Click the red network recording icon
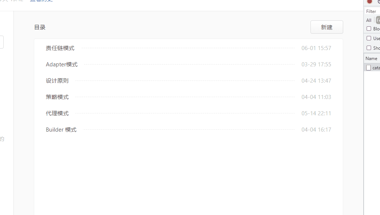 (x=370, y=1)
